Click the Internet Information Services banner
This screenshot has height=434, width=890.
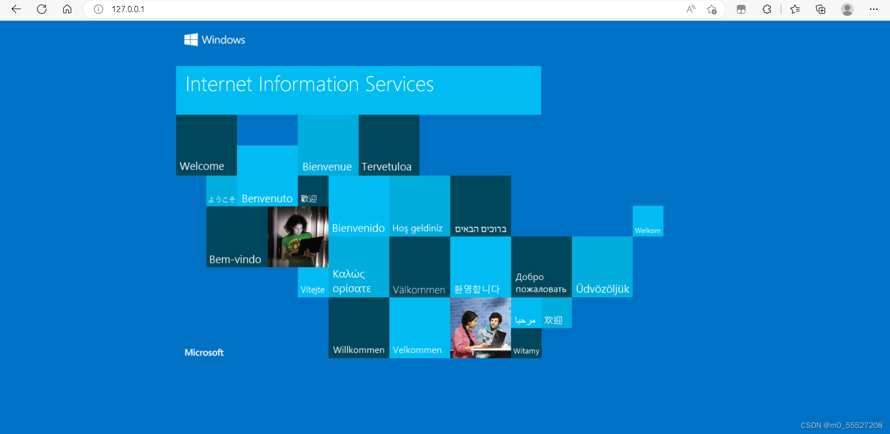pos(358,90)
